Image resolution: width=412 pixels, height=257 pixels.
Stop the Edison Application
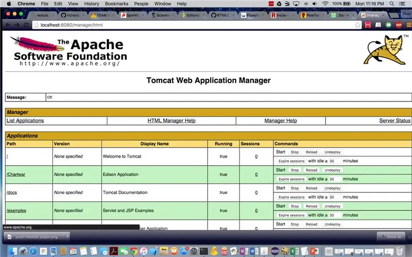point(295,170)
